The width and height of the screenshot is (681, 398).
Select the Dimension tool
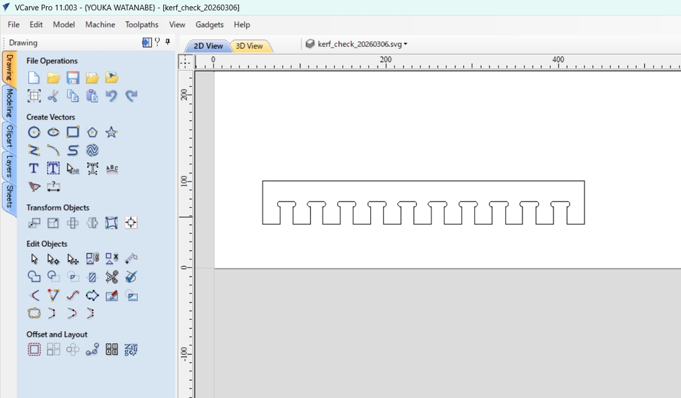click(x=54, y=187)
